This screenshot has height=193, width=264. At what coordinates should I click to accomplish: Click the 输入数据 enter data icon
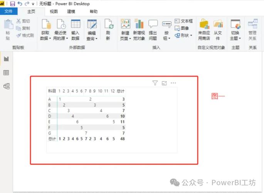(x=76, y=24)
